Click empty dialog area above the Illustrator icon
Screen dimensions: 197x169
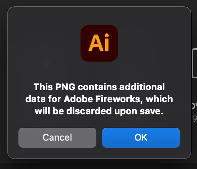(x=99, y=16)
